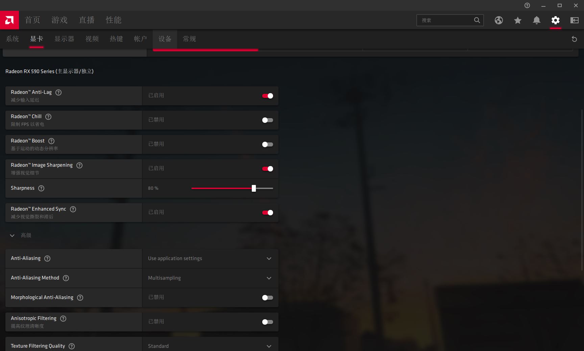Disable Radeon Enhanced Sync toggle
This screenshot has height=351, width=584.
click(x=268, y=213)
